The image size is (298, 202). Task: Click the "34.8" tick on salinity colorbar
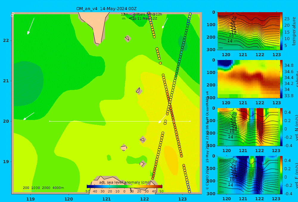point(289,65)
